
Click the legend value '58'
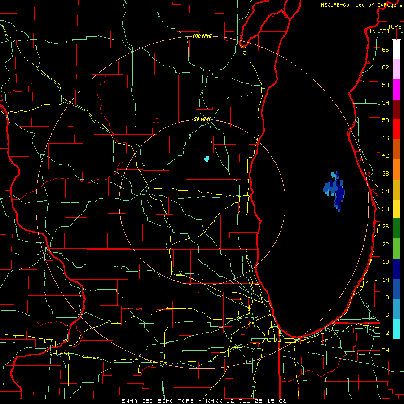pos(386,85)
